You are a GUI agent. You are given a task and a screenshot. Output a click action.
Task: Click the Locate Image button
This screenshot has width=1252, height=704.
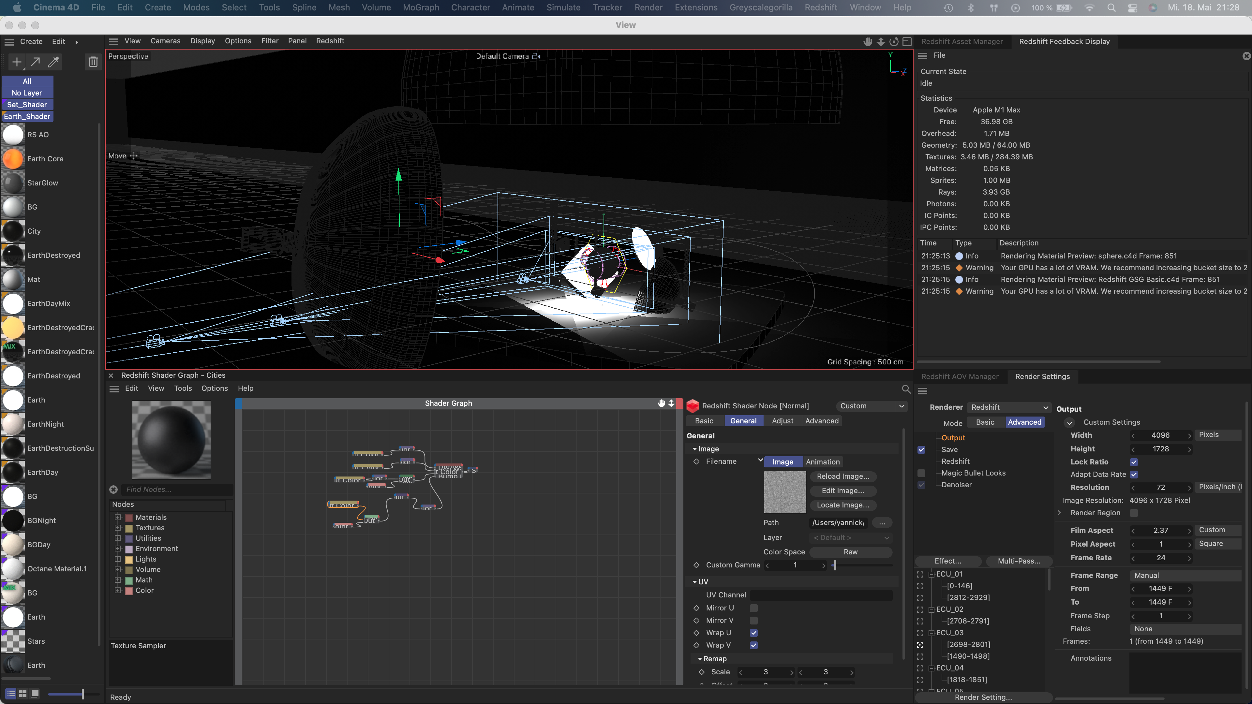(843, 505)
